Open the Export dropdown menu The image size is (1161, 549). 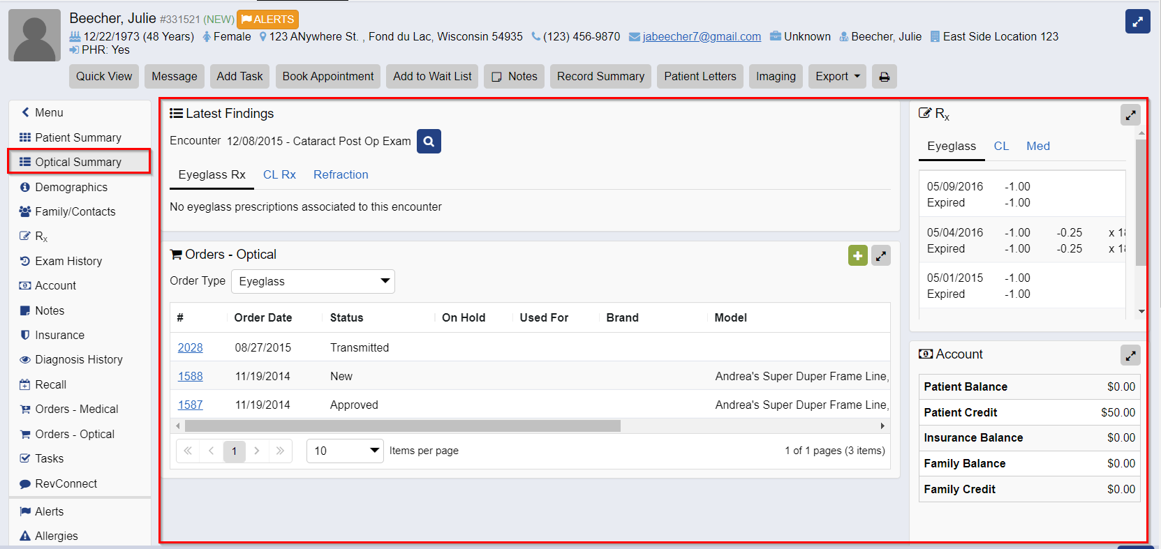coord(837,77)
